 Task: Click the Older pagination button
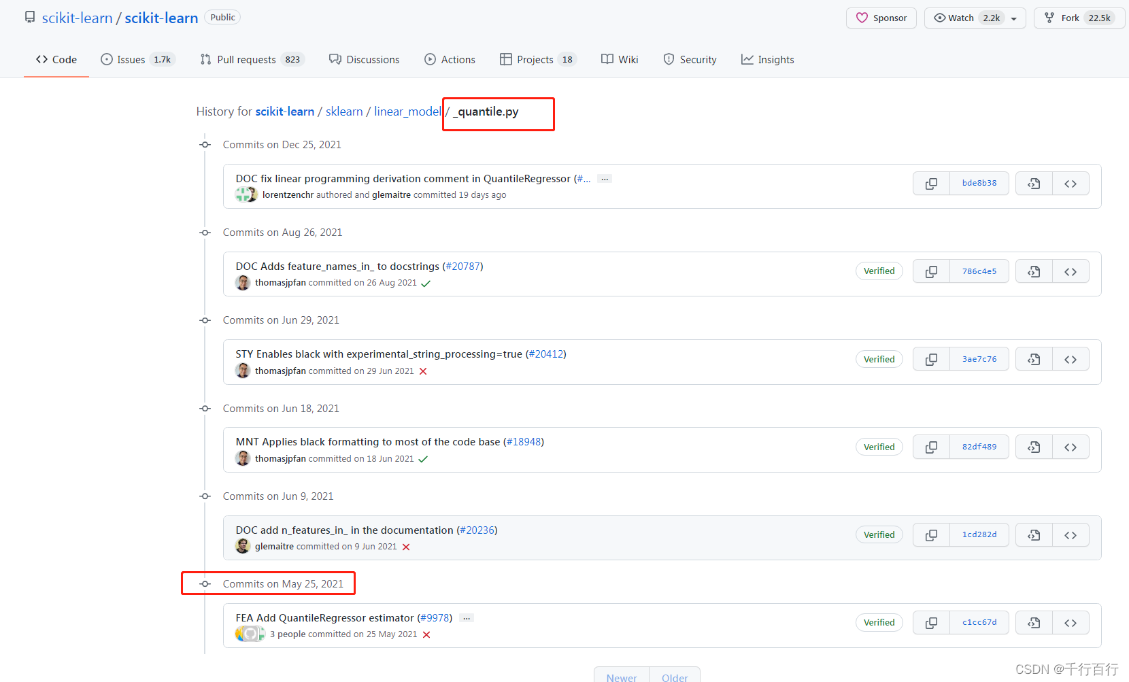click(x=674, y=676)
